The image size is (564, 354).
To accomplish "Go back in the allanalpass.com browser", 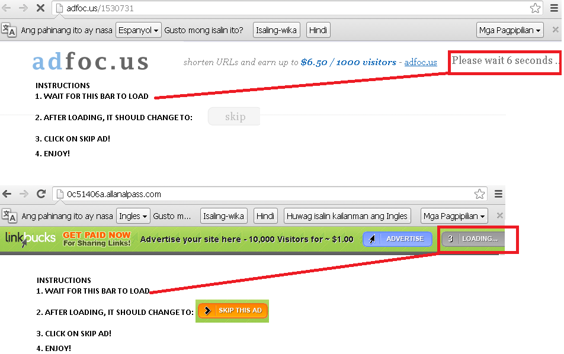I will (7, 194).
